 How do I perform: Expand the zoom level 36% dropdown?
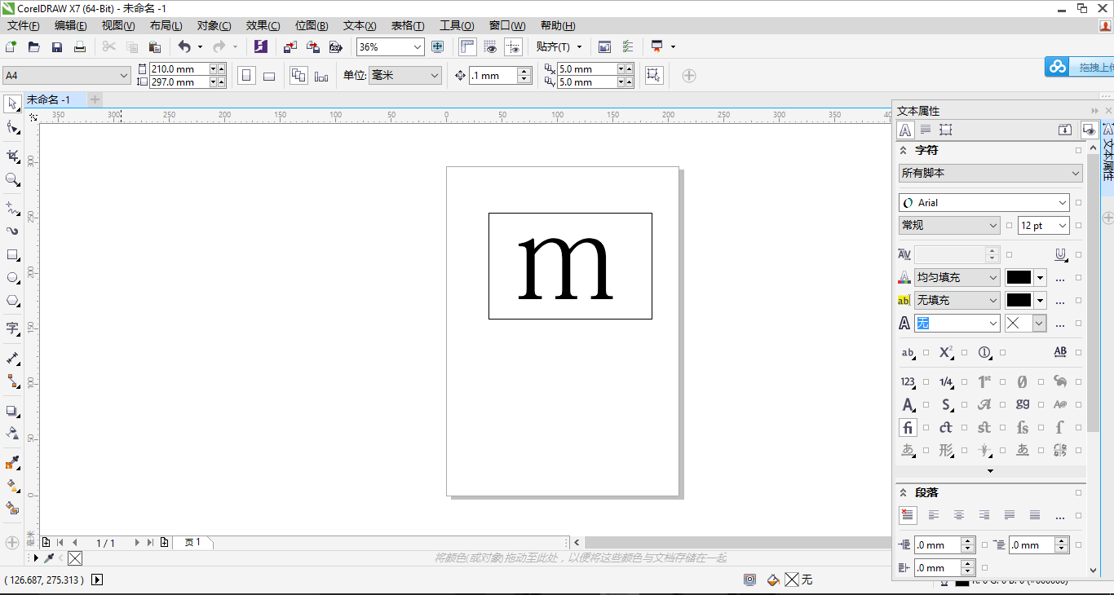point(418,47)
